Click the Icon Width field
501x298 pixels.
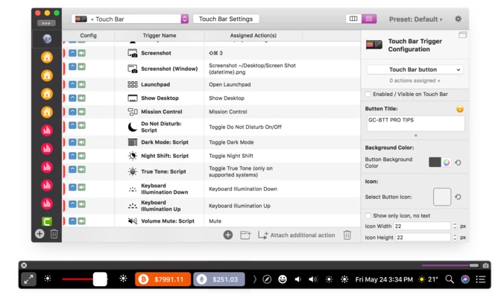(x=422, y=226)
